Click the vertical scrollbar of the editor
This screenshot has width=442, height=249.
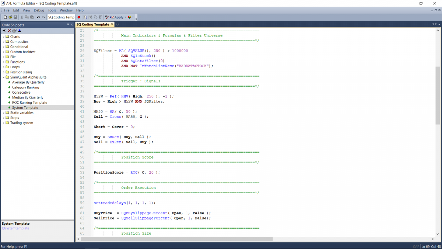pos(438,95)
